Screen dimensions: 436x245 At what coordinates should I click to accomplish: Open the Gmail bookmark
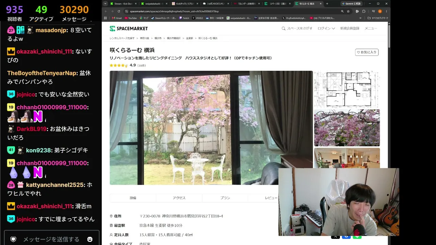(117, 18)
